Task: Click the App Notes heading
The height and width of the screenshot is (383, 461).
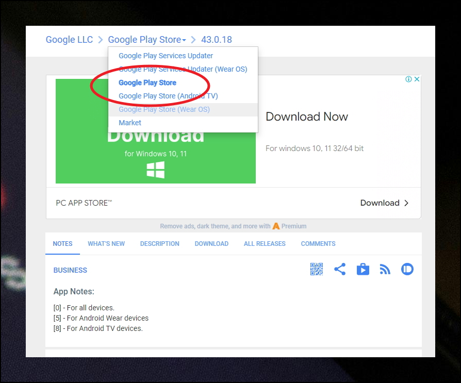Action: [x=74, y=291]
